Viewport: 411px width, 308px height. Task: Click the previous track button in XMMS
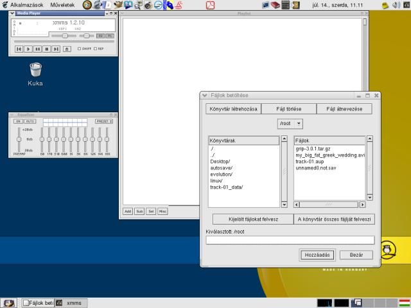click(x=19, y=49)
